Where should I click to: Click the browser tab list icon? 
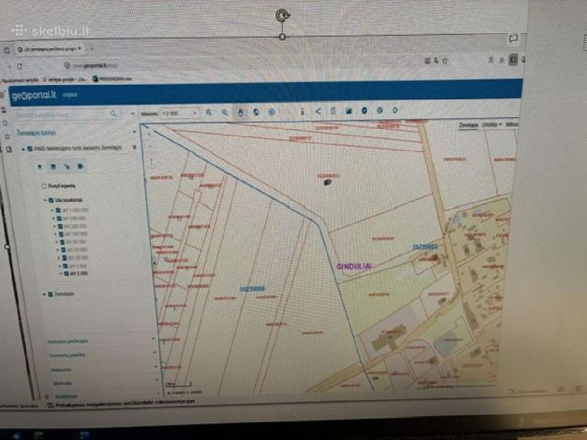coord(7,50)
